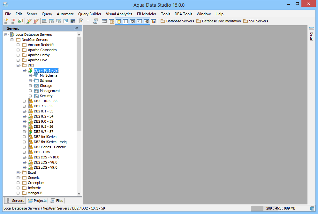318x214 pixels.
Task: Click the memory usage progress bar
Action: point(280,208)
